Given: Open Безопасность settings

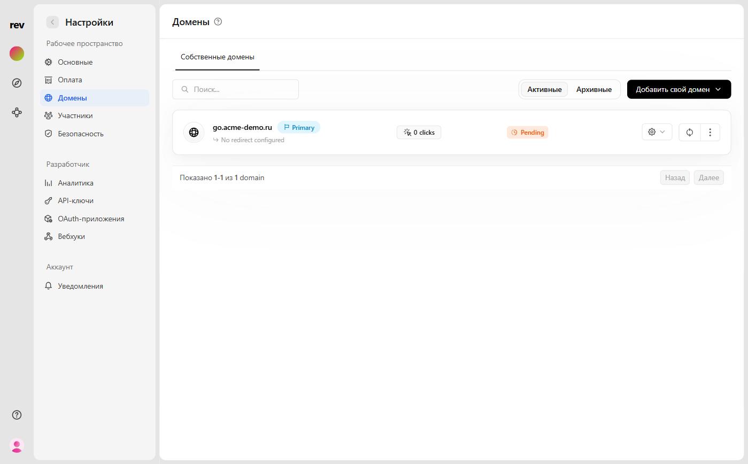Looking at the screenshot, I should [95, 134].
